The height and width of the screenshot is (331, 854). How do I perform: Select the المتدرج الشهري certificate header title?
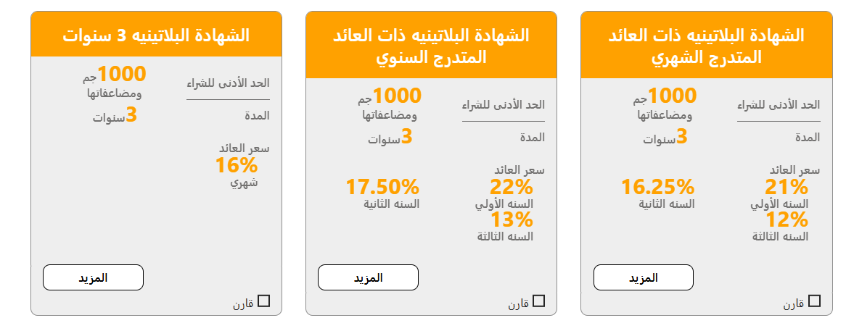pyautogui.click(x=707, y=46)
